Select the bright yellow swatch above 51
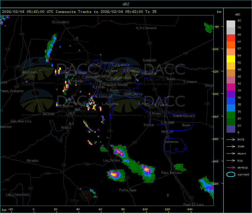252x213 pixels. point(231,59)
